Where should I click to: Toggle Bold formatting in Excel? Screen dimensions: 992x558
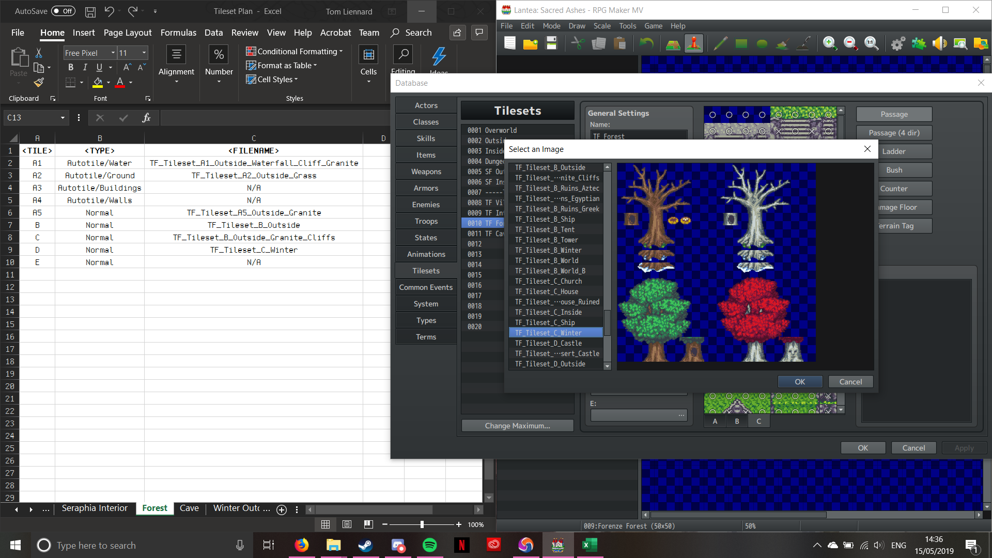(x=71, y=67)
